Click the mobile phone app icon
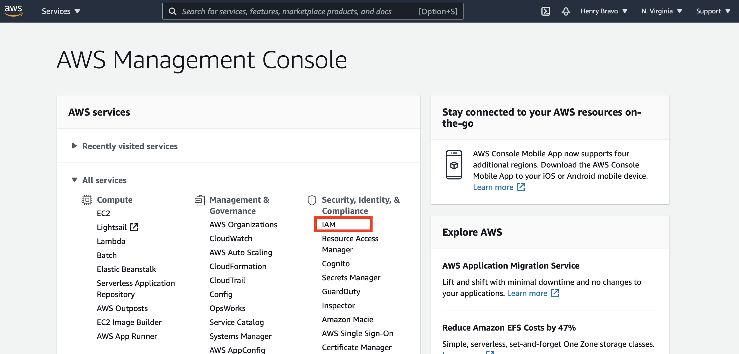The height and width of the screenshot is (354, 739). click(x=454, y=165)
